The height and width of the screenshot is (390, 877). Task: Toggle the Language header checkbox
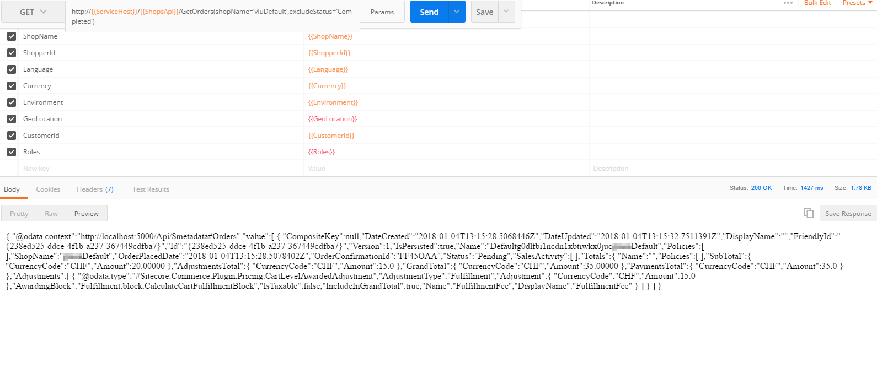click(x=12, y=69)
